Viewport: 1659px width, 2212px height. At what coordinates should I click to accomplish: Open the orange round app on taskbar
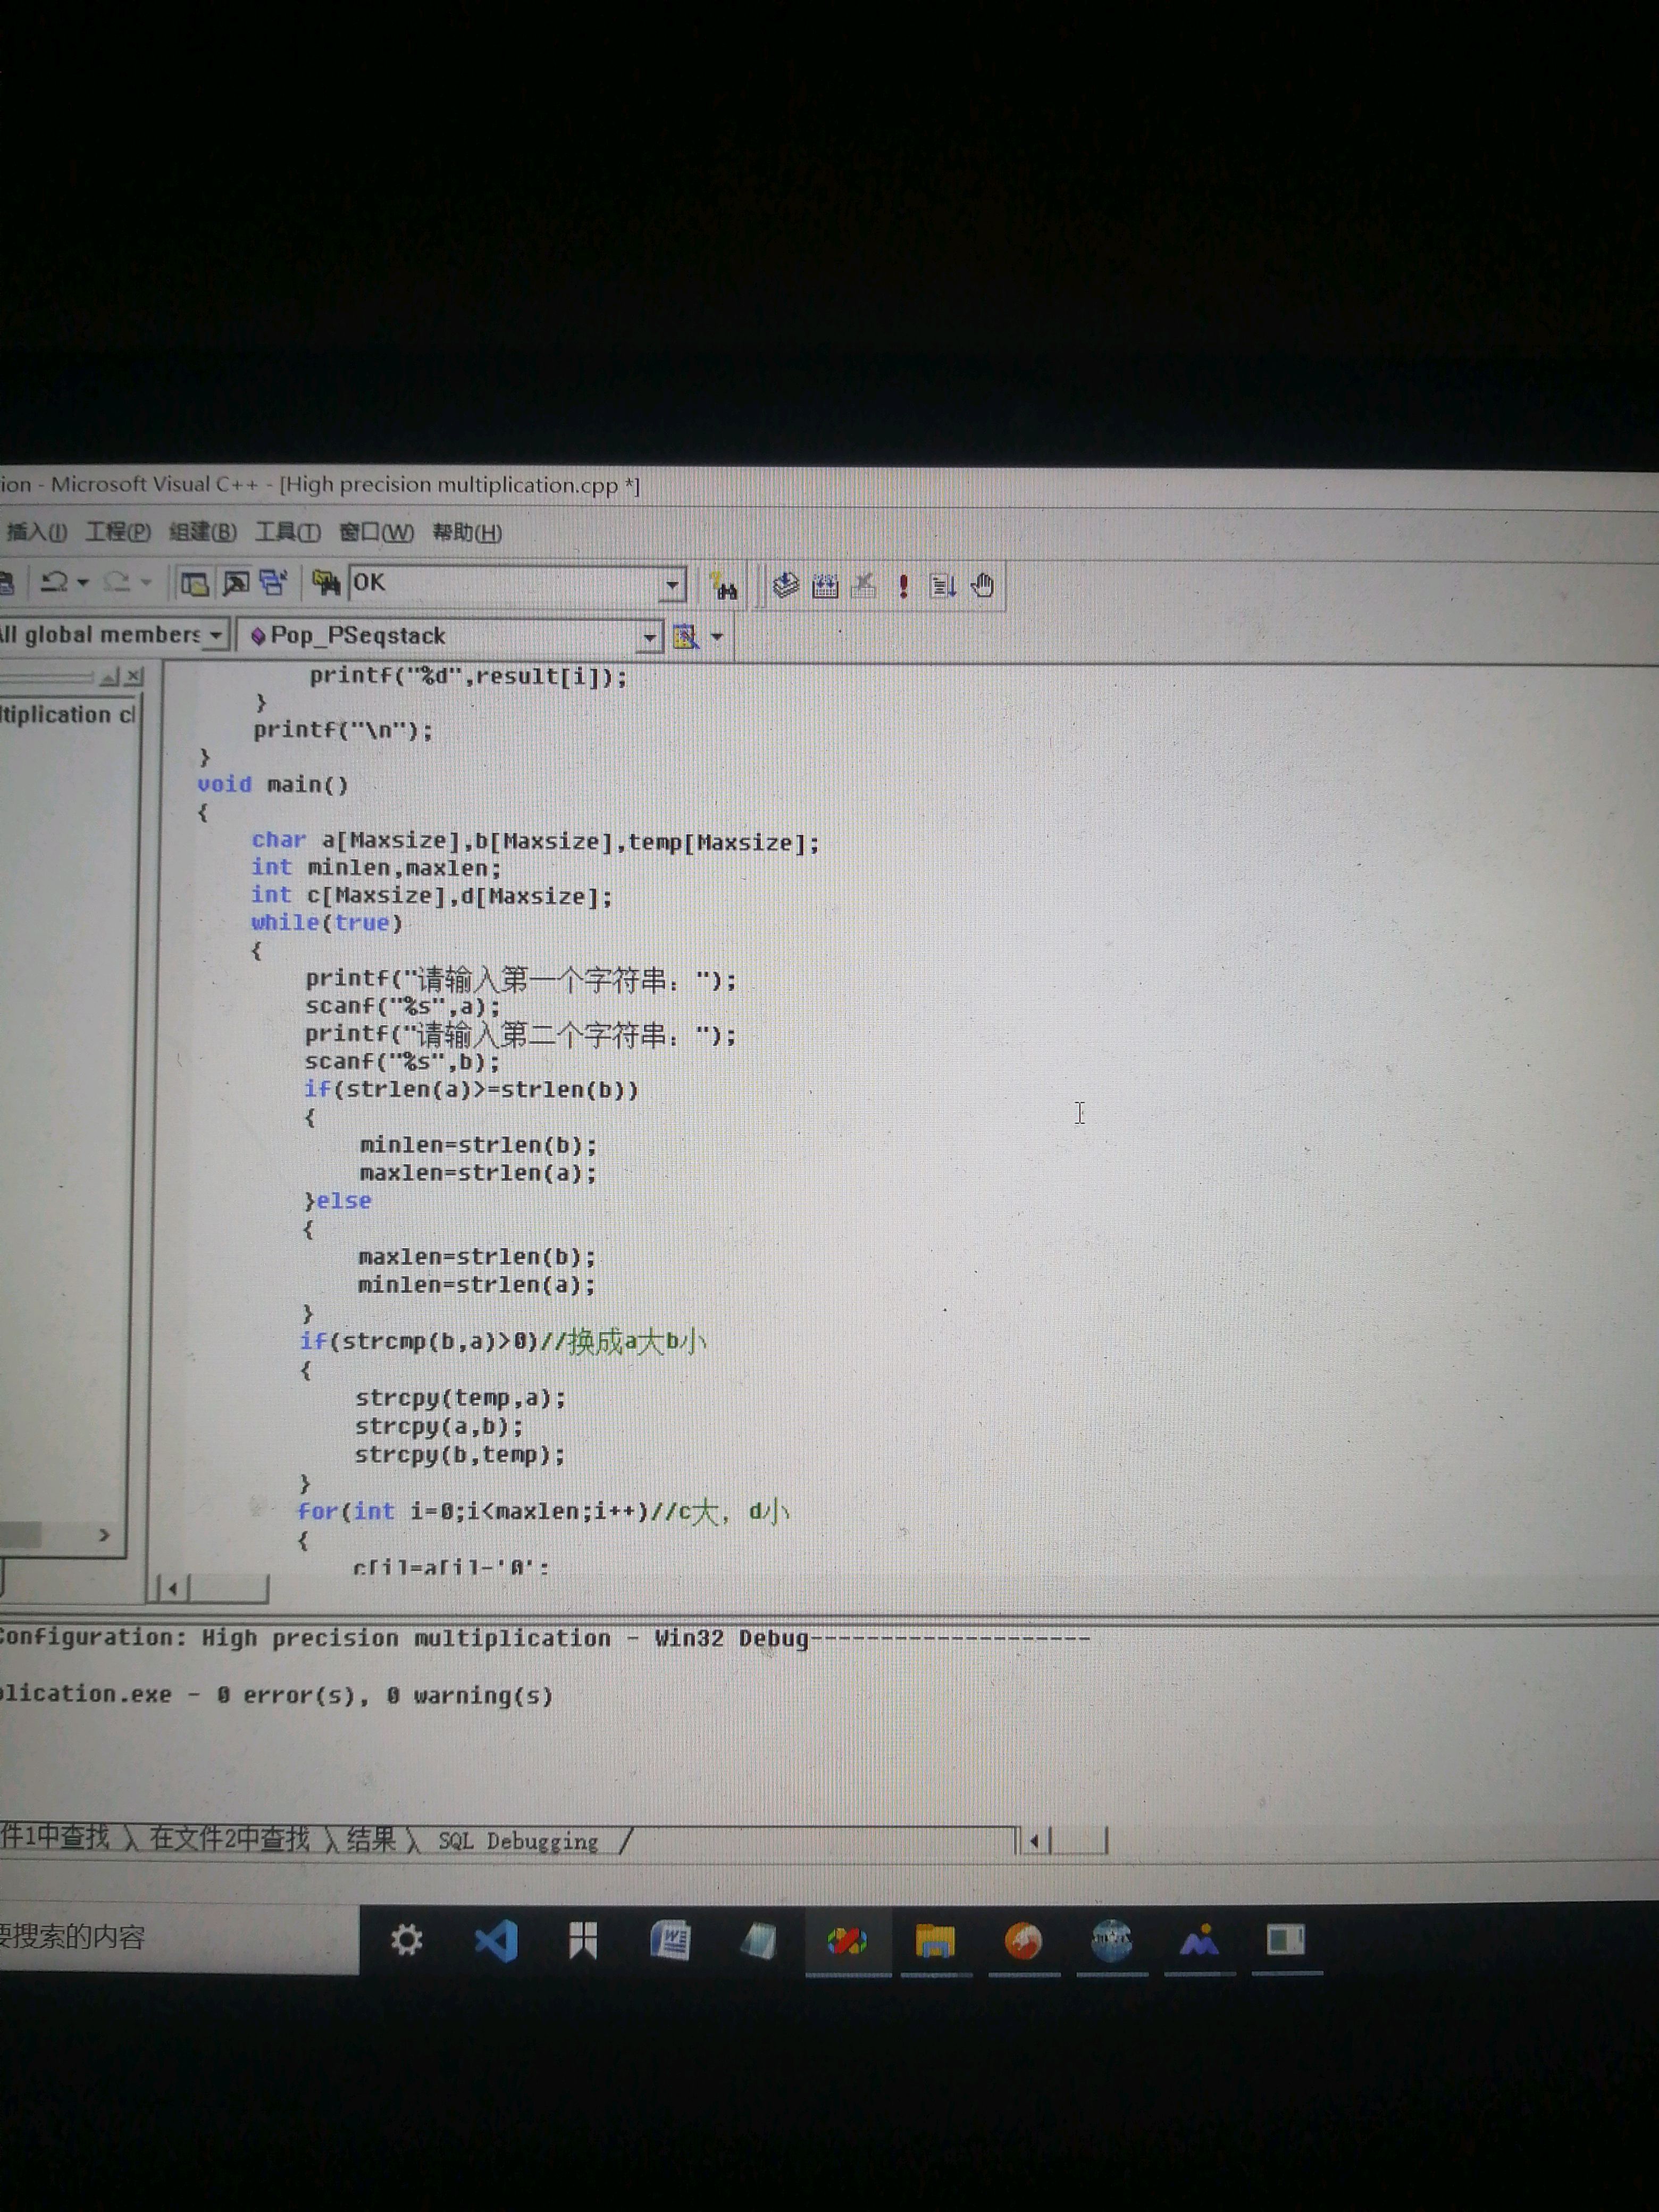pyautogui.click(x=1023, y=1941)
